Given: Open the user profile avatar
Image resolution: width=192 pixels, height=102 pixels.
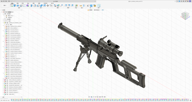Looking at the screenshot, I should pyautogui.click(x=190, y=1).
